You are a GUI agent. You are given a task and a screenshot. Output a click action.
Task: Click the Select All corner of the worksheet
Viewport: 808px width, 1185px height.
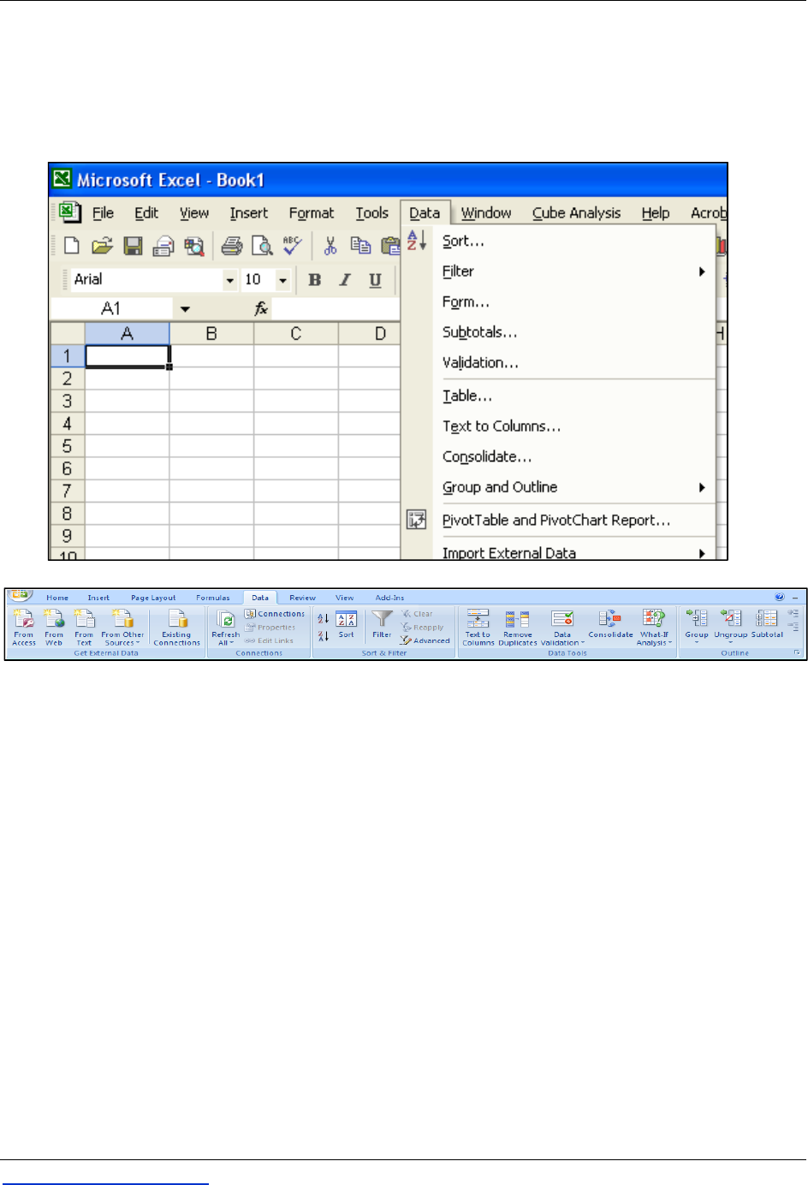pos(68,333)
